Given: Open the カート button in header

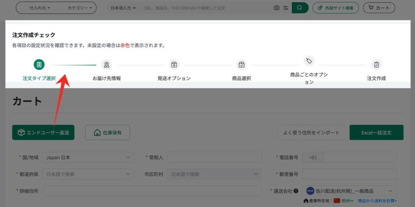Looking at the screenshot, I should click(379, 8).
